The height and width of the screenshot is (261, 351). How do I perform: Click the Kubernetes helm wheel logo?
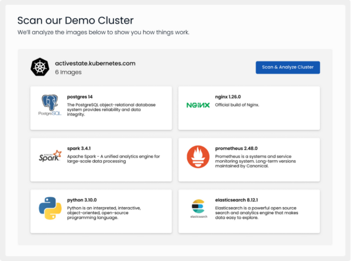click(40, 67)
